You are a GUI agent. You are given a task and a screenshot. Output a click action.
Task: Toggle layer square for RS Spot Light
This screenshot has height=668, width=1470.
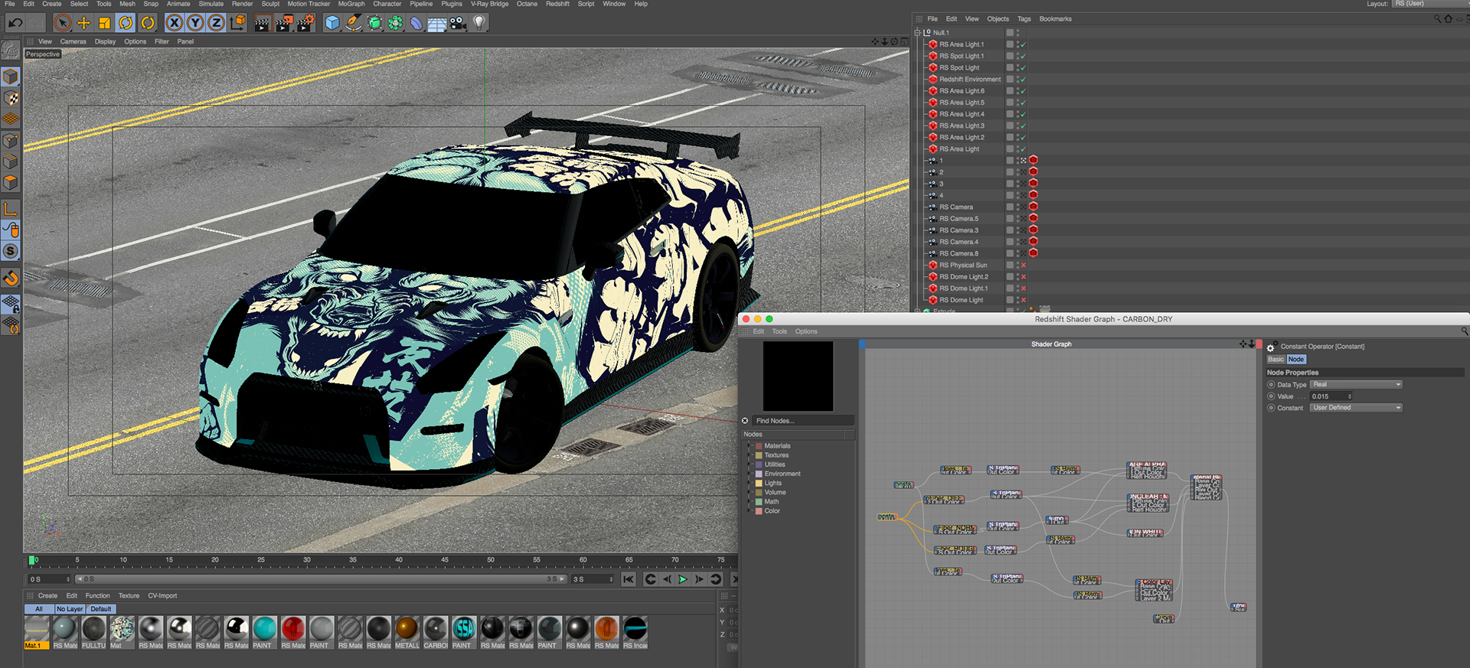click(x=1010, y=67)
